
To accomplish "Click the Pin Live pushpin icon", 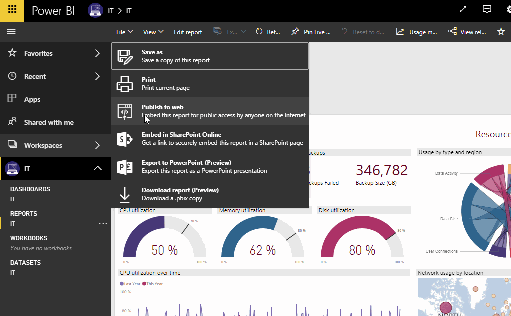I will point(295,31).
